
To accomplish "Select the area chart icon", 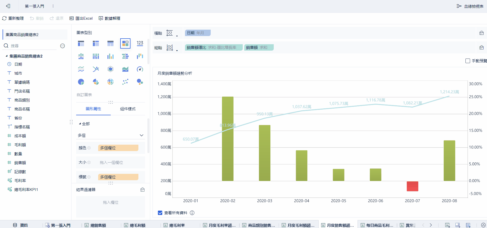I will coord(125,69).
